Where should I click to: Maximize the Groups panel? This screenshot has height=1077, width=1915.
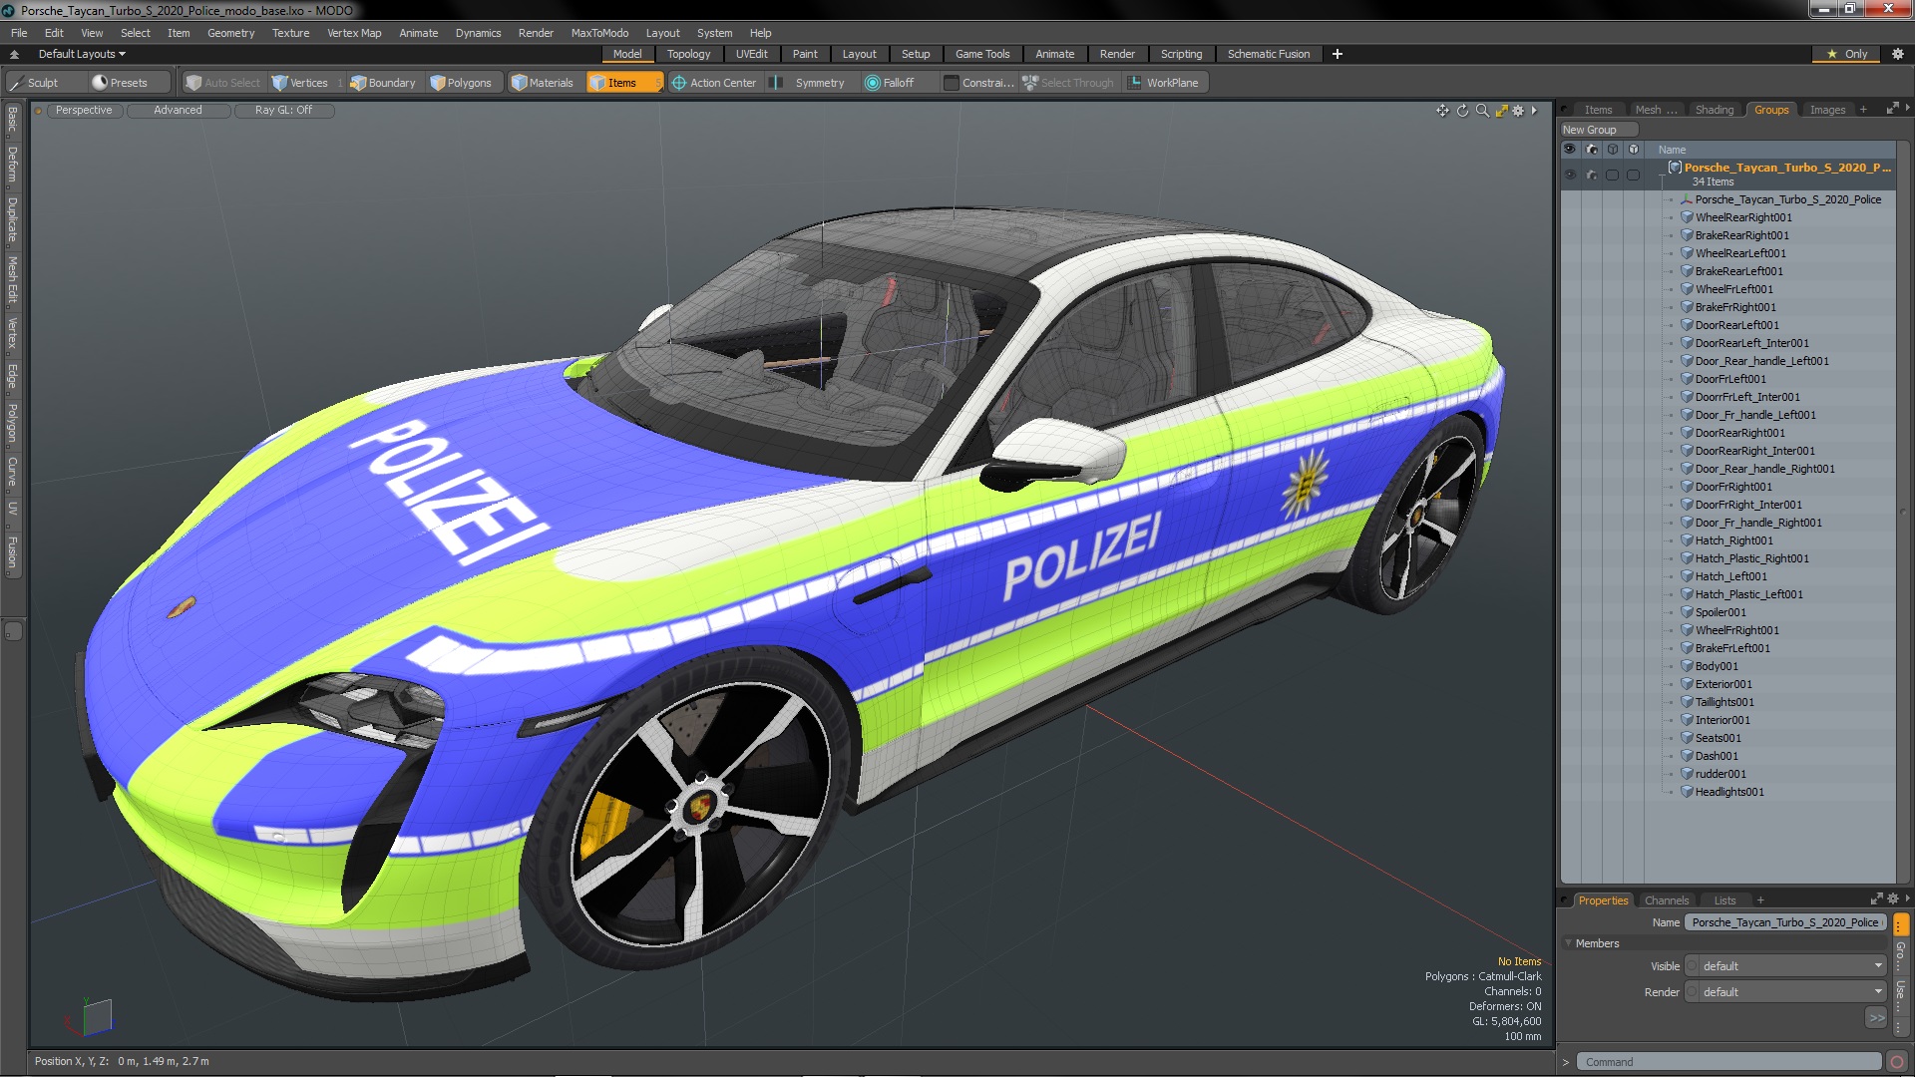click(1892, 110)
